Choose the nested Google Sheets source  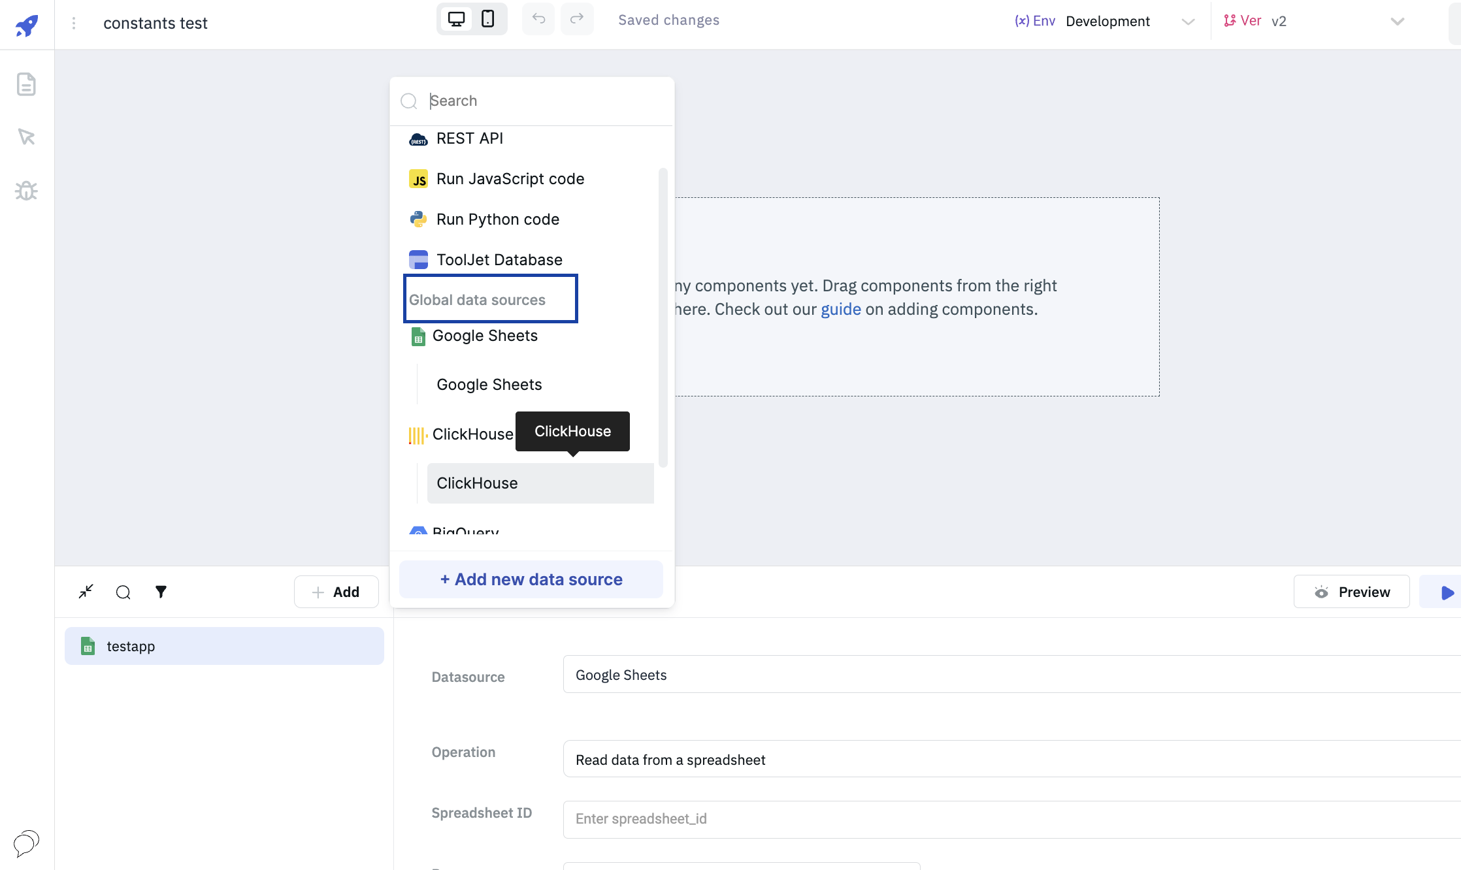(489, 385)
